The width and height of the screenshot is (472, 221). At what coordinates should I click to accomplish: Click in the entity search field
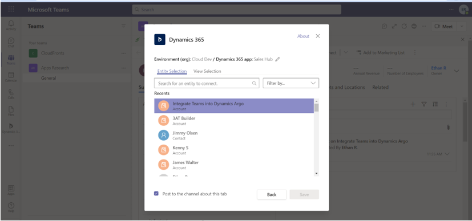click(207, 83)
